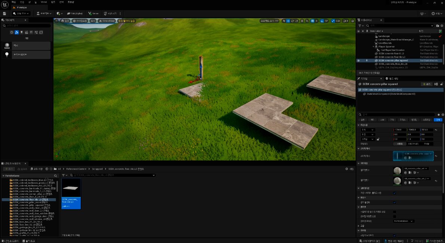Screen dimensions: 445x243
Task: Click the Lights category icon in Place Actors
Action: click(x=22, y=32)
